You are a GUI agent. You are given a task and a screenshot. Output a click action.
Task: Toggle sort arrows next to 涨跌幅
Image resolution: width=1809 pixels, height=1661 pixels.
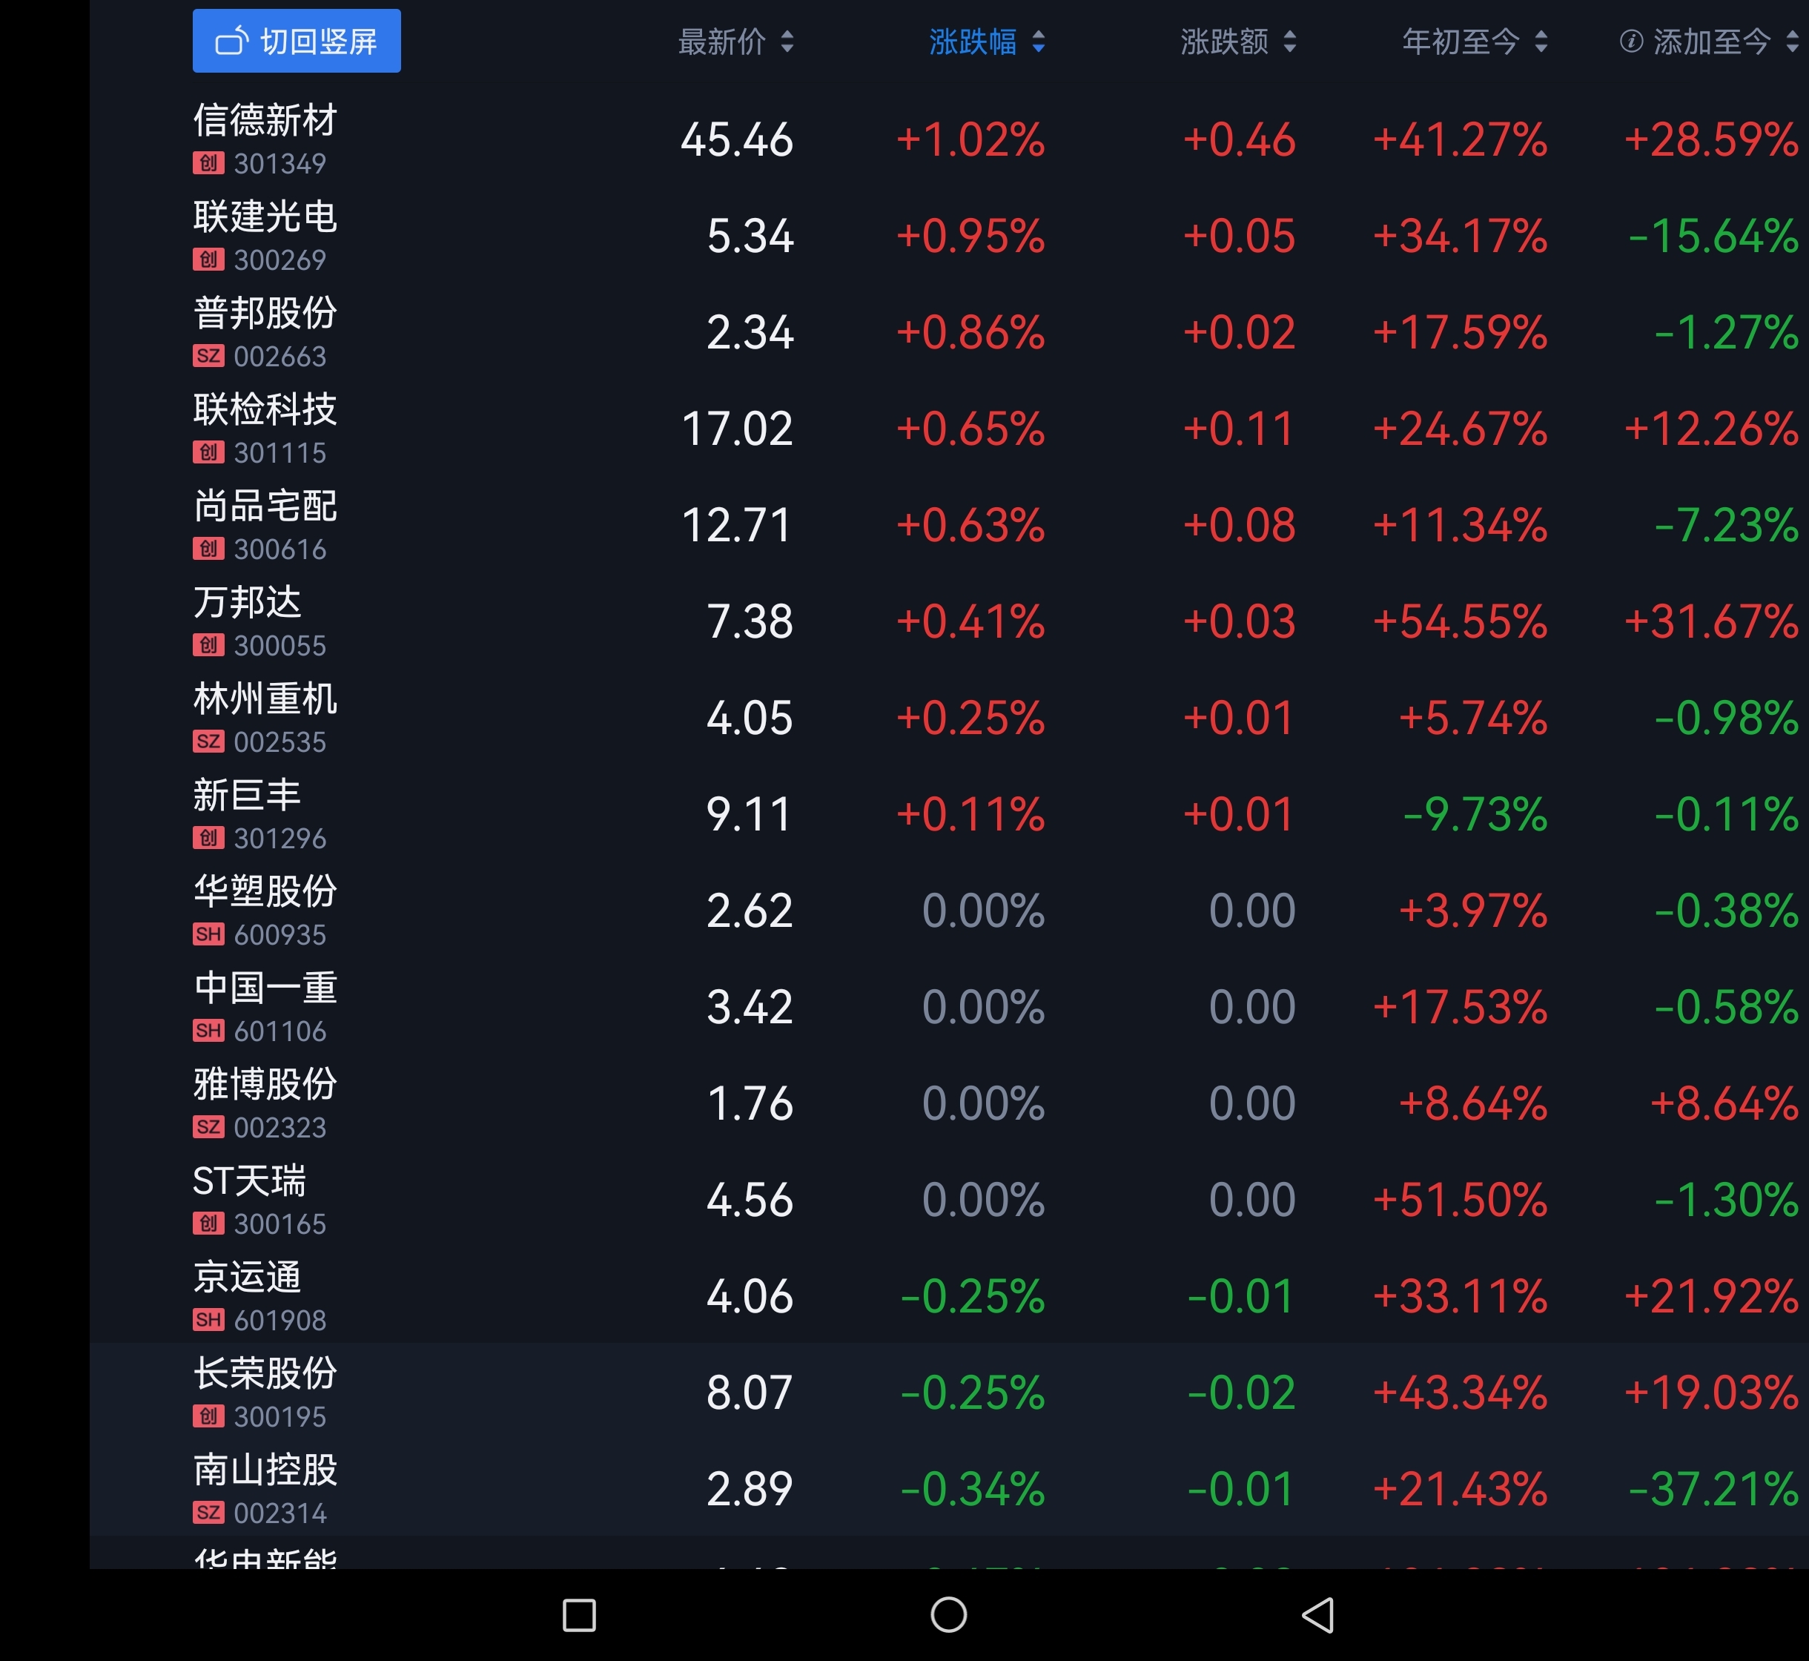tap(1038, 42)
